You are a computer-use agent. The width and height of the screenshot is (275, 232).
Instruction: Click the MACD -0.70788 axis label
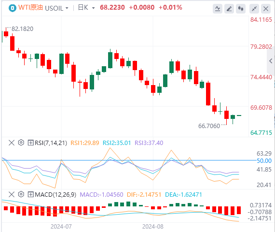coord(260,212)
